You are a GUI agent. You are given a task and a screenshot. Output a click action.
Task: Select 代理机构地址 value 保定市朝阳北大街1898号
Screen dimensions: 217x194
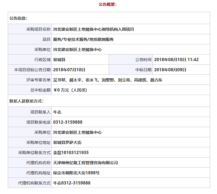click(76, 173)
